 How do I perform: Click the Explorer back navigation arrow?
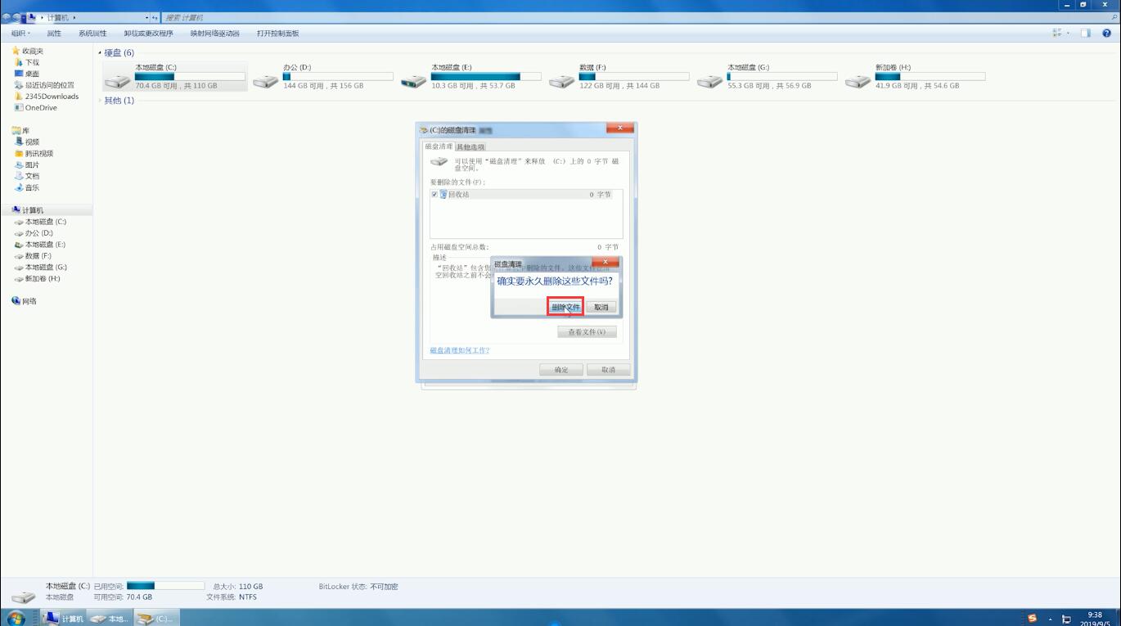tap(7, 17)
